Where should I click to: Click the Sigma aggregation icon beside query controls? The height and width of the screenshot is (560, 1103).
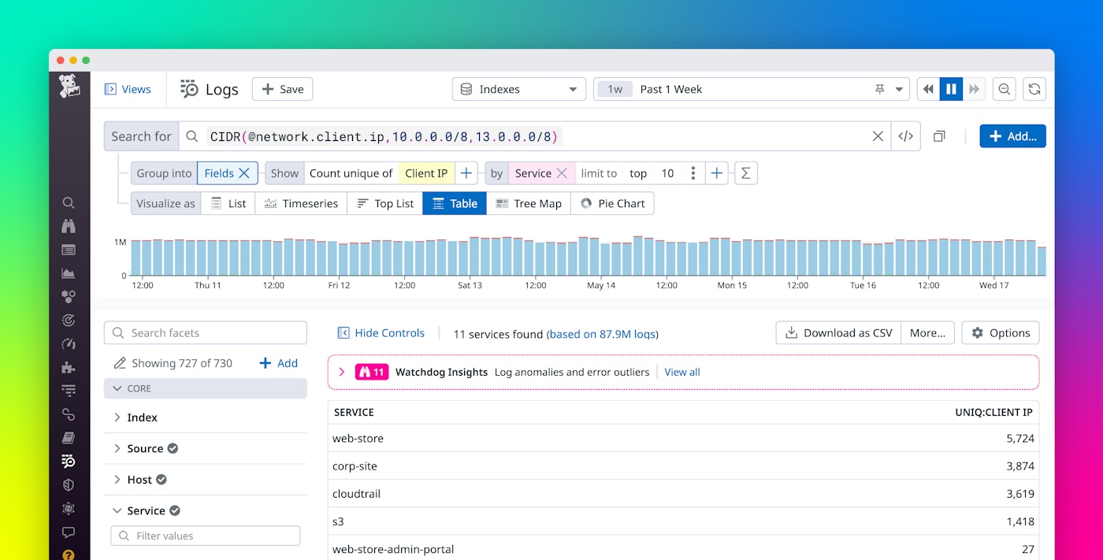coord(745,172)
